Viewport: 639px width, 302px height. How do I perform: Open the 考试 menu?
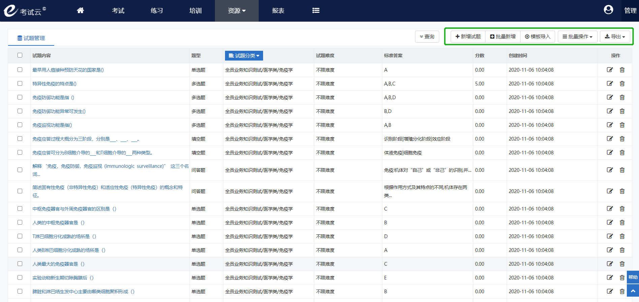[118, 11]
